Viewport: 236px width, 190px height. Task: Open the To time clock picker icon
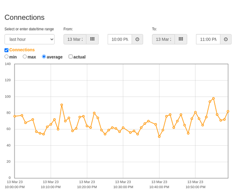[226, 39]
